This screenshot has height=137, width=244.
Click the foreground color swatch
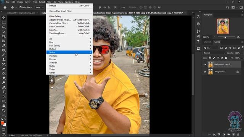pos(2,123)
